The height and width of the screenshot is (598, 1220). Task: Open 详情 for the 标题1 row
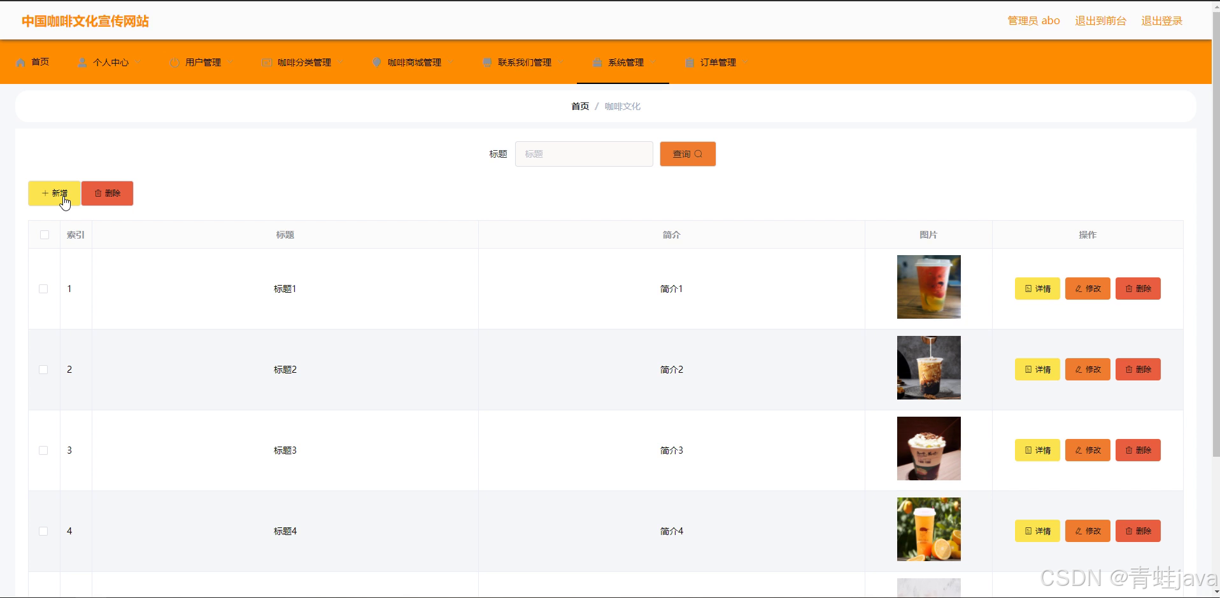(x=1037, y=289)
